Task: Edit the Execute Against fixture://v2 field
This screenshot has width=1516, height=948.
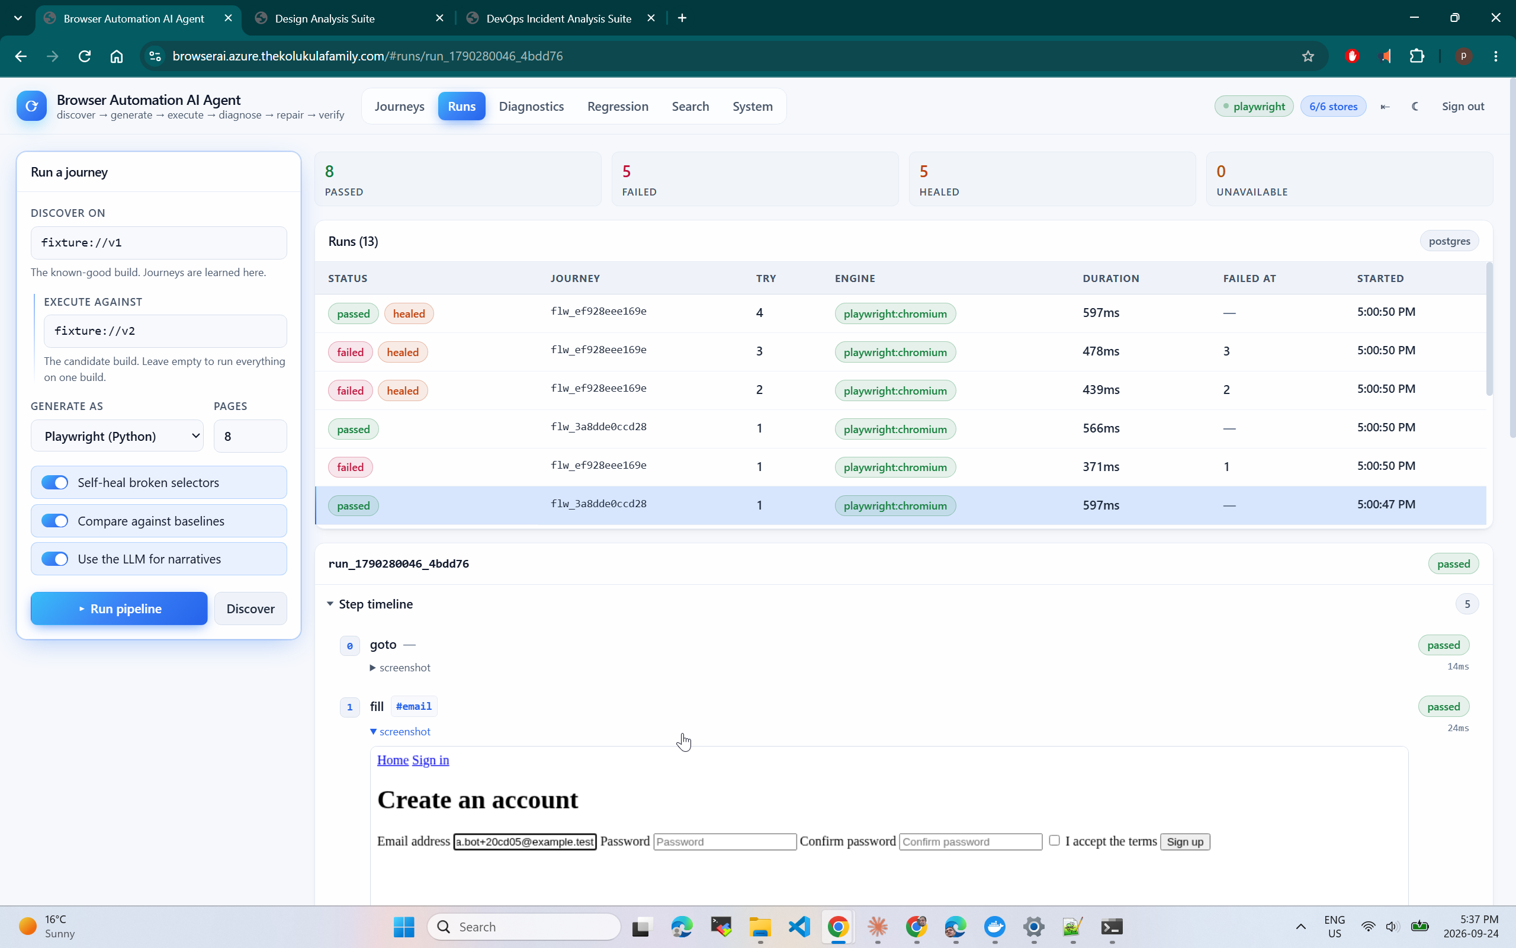Action: [165, 331]
